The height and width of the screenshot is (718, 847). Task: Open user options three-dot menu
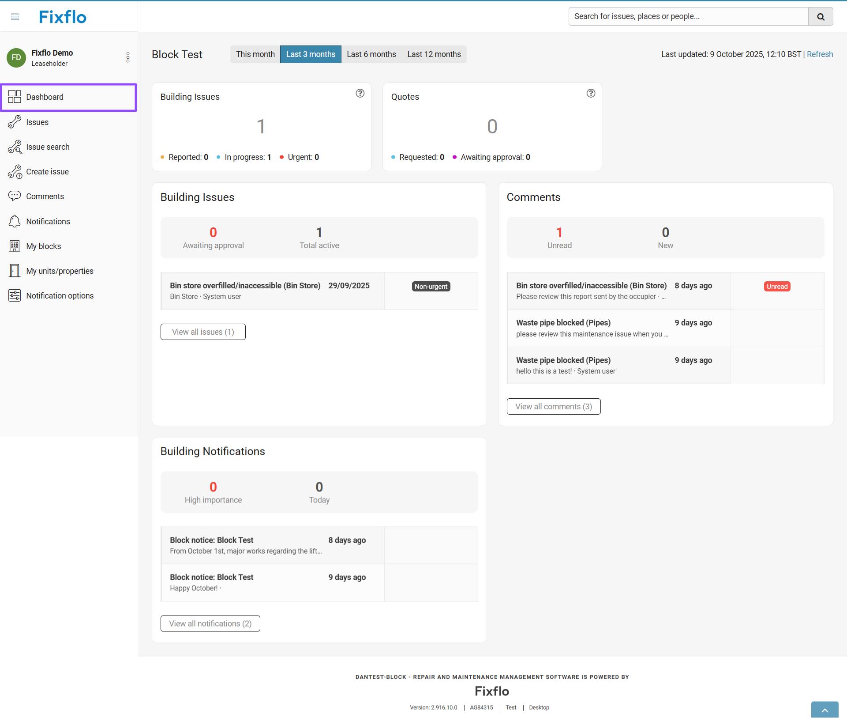coord(128,57)
